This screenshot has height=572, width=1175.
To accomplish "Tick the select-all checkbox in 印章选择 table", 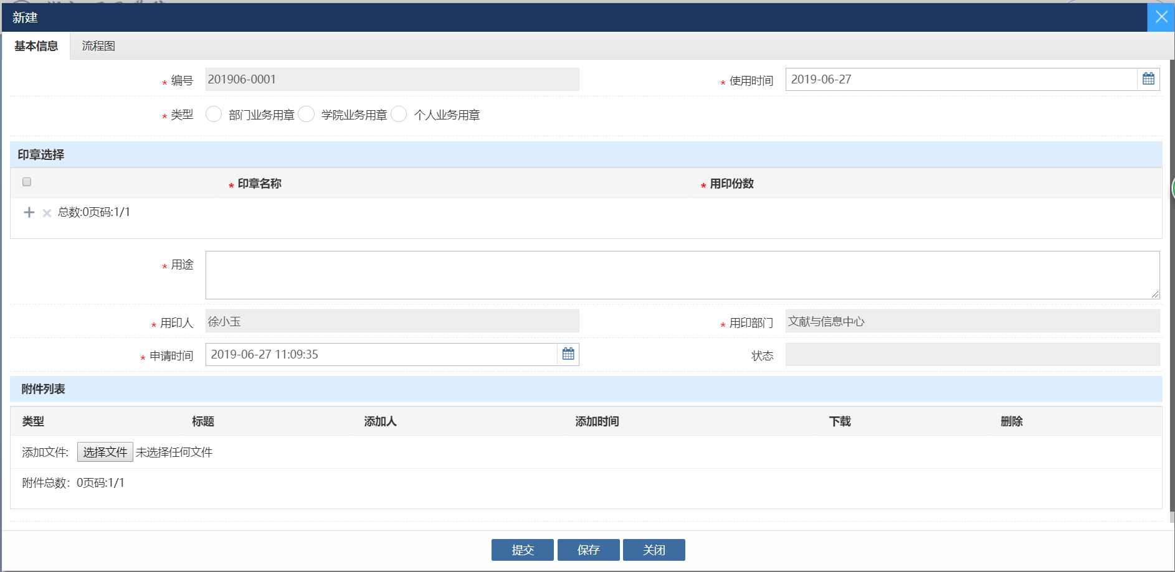I will (x=27, y=182).
